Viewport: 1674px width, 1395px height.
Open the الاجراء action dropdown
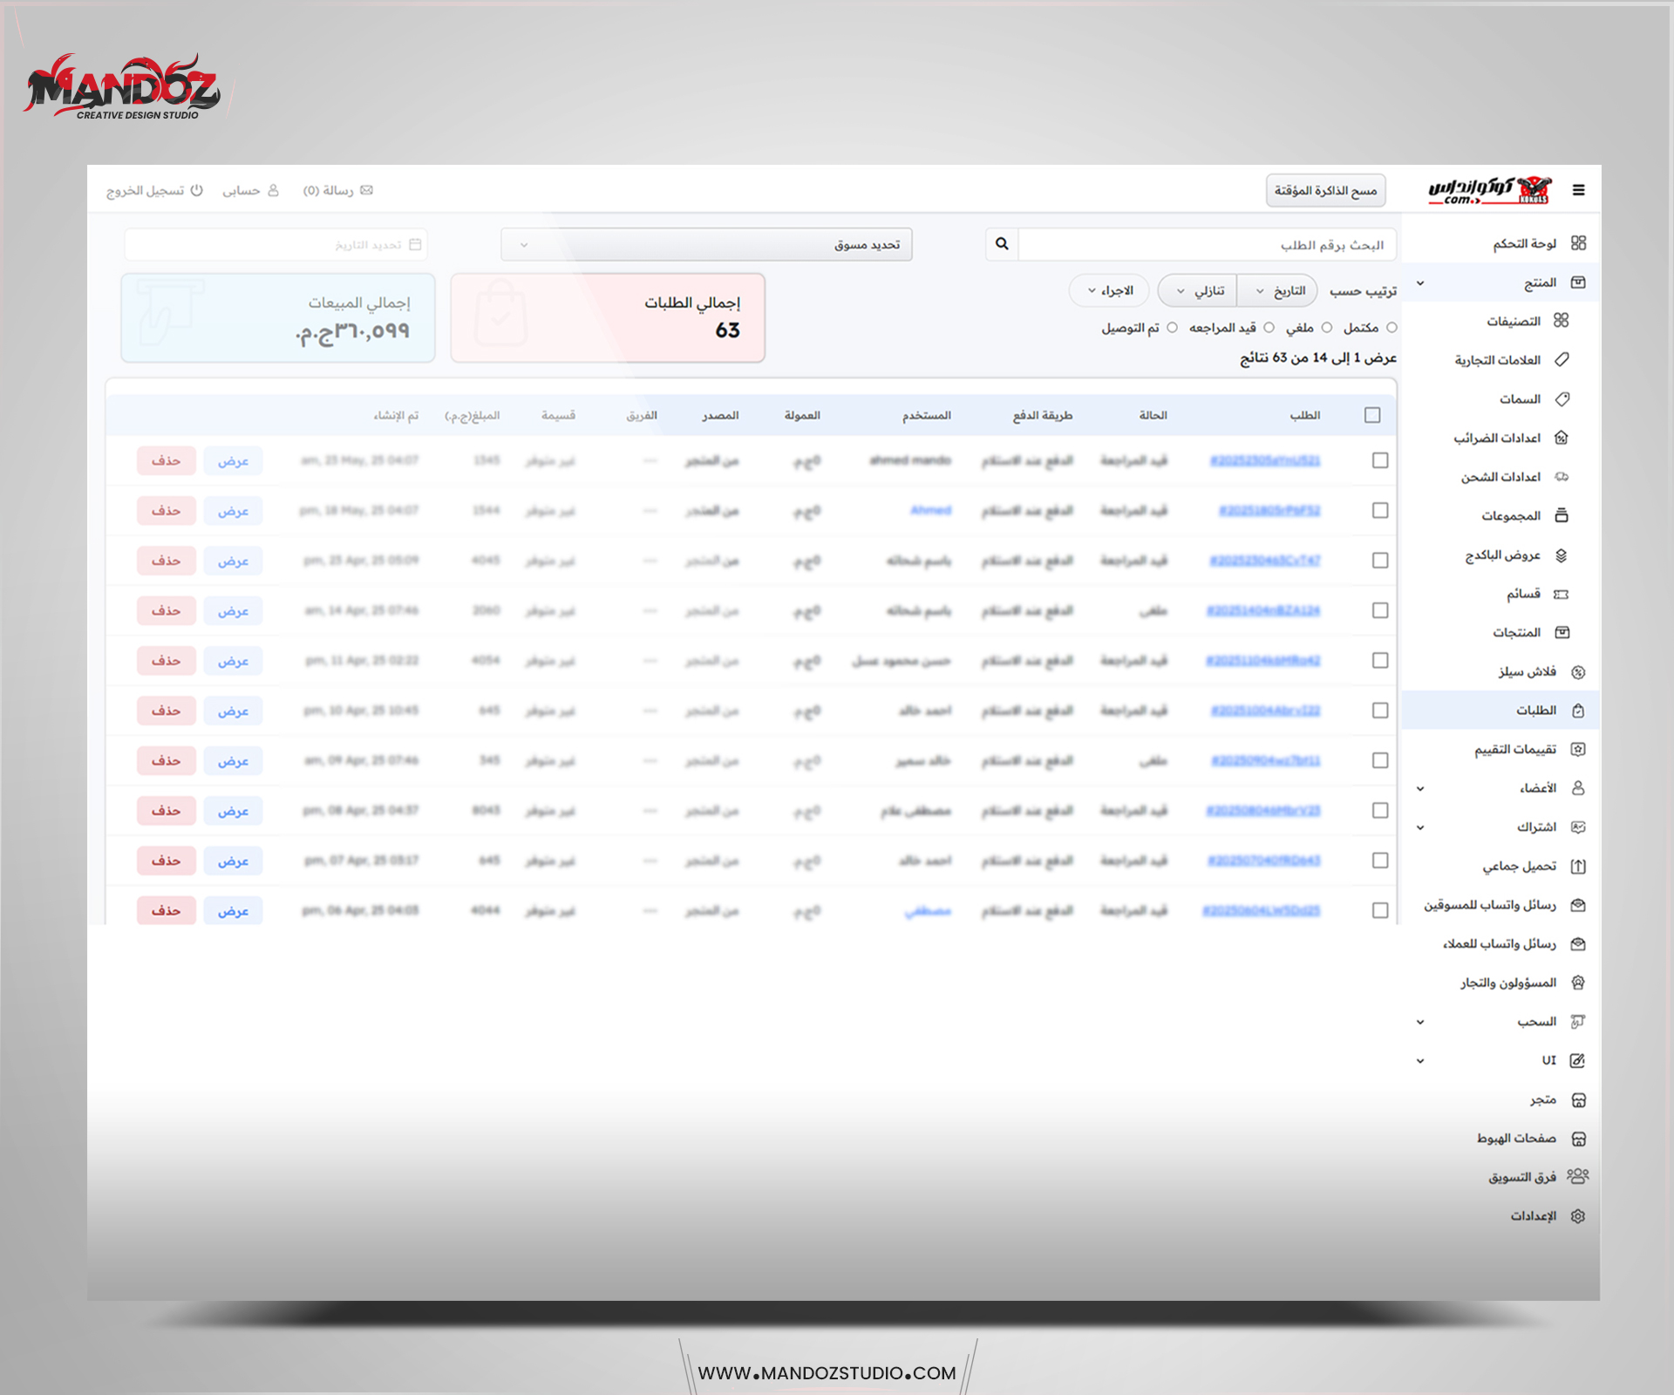[1109, 290]
